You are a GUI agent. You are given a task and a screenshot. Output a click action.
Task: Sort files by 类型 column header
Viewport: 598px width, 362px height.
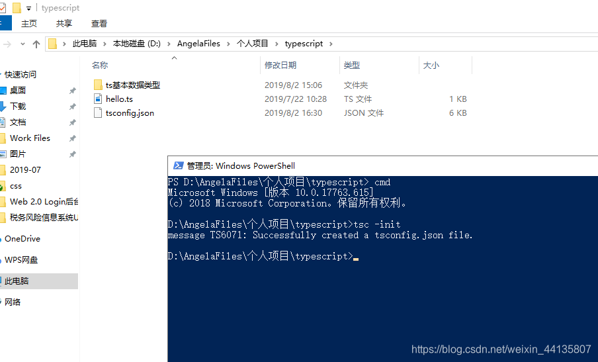click(352, 66)
